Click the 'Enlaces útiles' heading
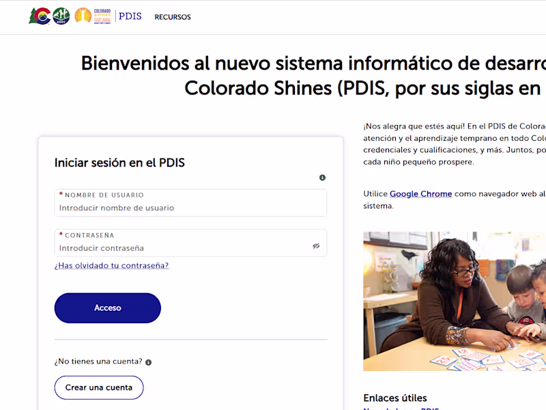The image size is (546, 410). 395,398
